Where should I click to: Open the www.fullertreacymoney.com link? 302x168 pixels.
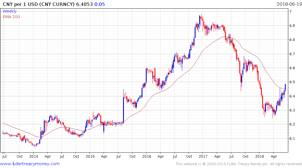pyautogui.click(x=30, y=164)
